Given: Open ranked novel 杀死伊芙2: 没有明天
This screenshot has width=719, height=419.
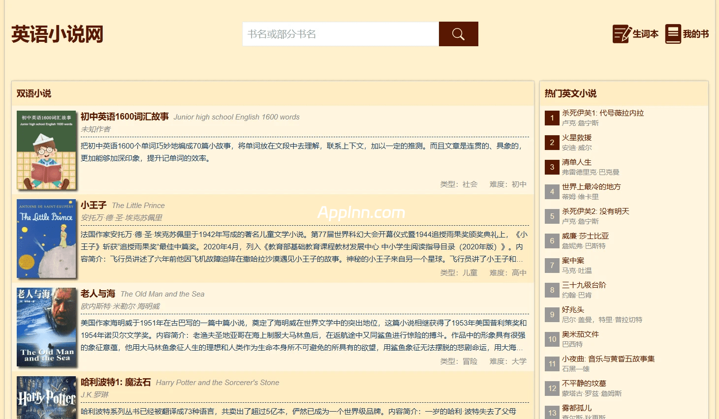Looking at the screenshot, I should click(x=595, y=211).
